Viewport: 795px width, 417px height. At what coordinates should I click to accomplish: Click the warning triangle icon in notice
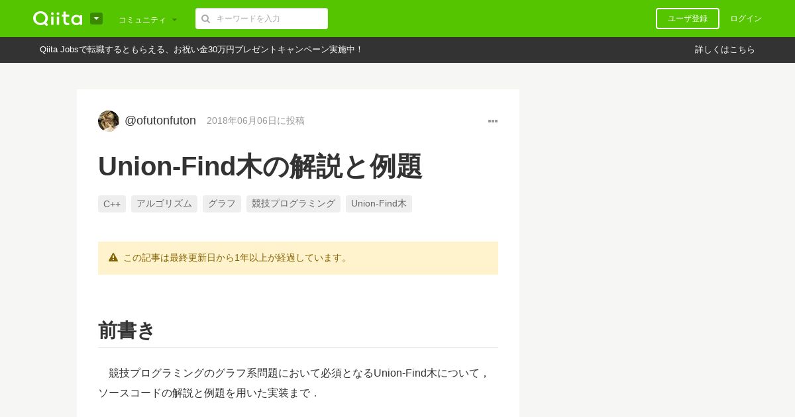113,257
